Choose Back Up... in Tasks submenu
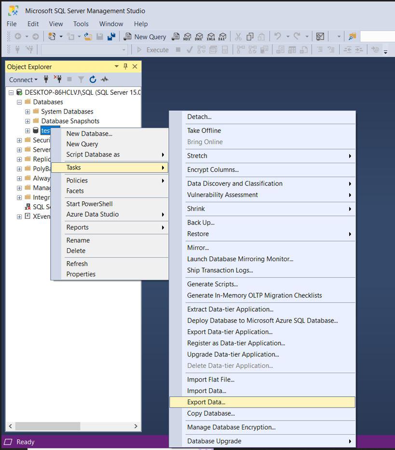 (x=262, y=223)
